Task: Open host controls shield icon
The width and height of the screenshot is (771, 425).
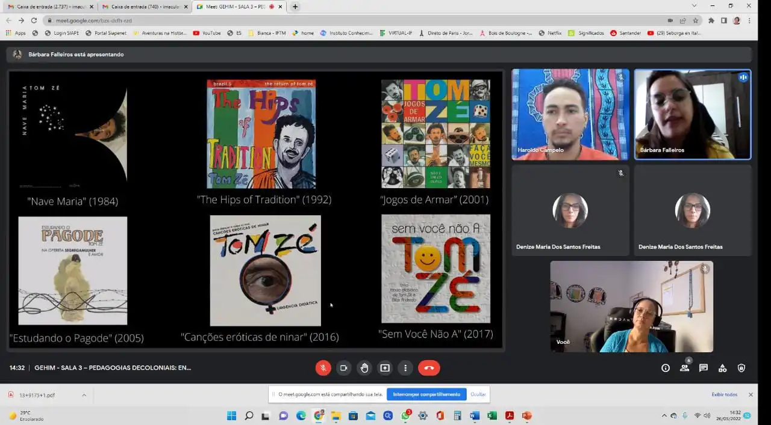Action: point(741,368)
